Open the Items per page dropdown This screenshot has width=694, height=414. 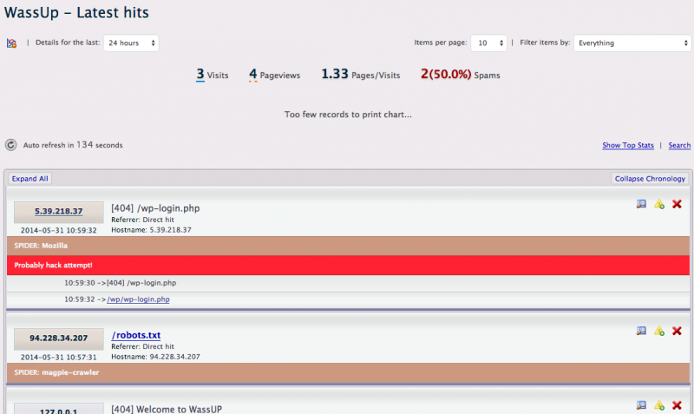click(x=492, y=43)
